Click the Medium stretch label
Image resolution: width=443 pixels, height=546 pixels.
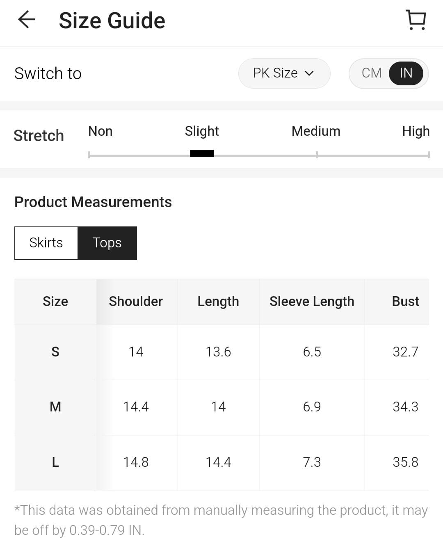pos(316,131)
